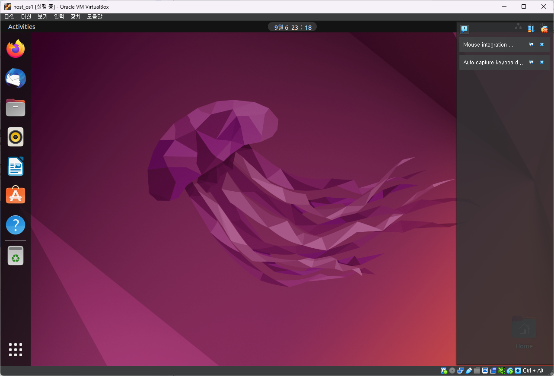Toggle the VirtualBox notification center icon
554x376 pixels.
[465, 29]
